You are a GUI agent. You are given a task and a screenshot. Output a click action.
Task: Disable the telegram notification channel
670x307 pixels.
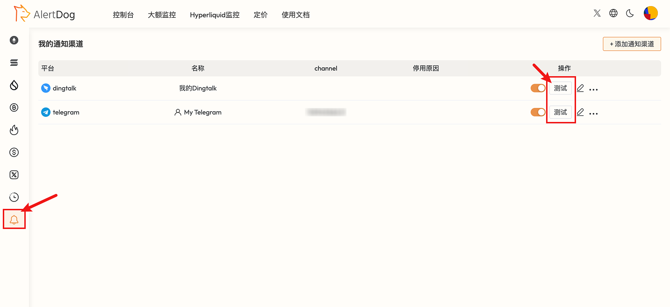(538, 112)
